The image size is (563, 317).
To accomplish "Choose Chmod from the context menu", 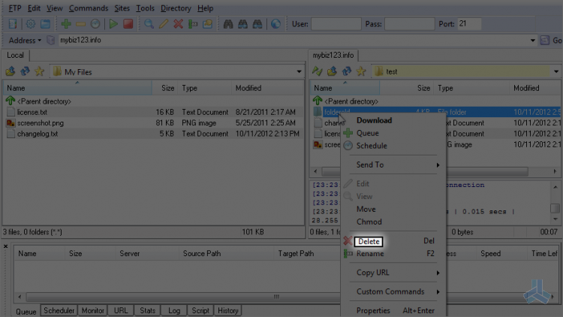I will coord(369,222).
